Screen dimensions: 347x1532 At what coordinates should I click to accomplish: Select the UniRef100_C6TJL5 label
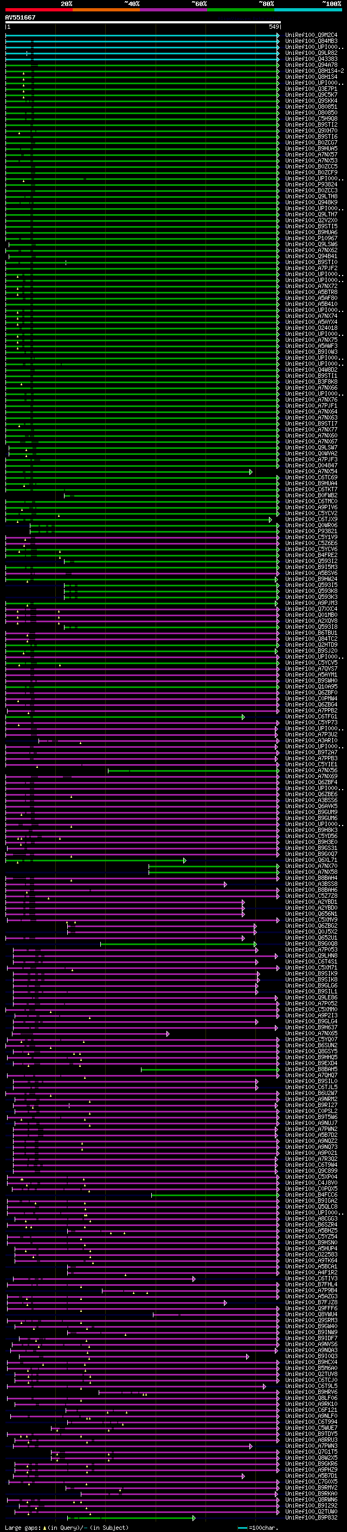pyautogui.click(x=311, y=1086)
